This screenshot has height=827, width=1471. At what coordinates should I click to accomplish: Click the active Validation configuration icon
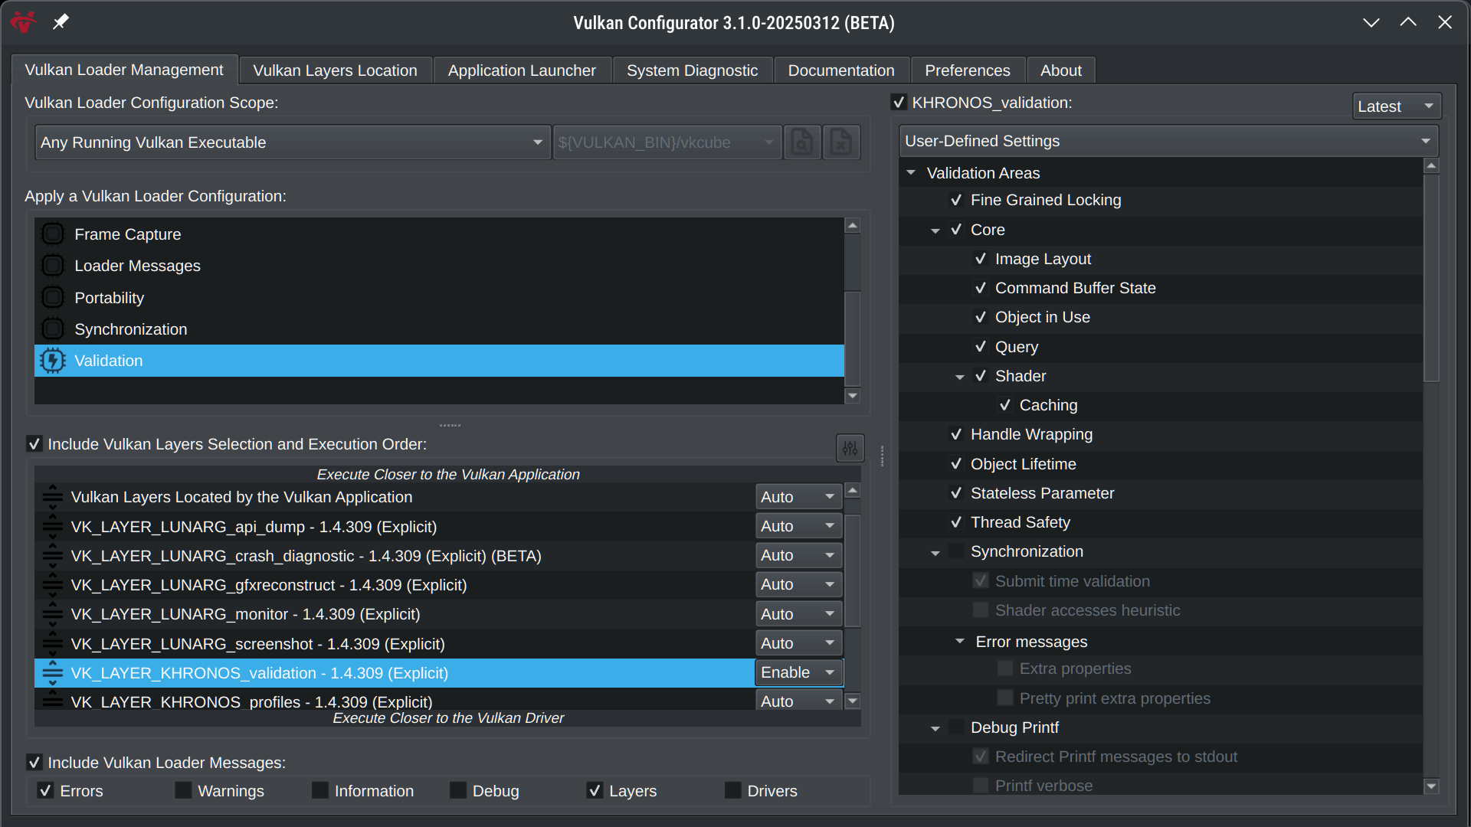click(53, 361)
